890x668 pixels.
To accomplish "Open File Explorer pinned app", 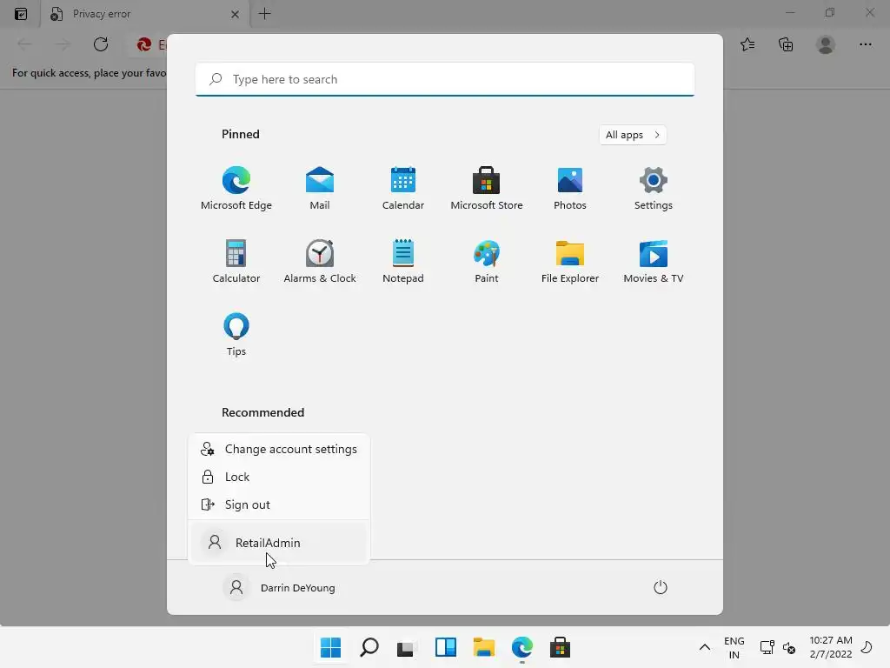I will tap(570, 261).
